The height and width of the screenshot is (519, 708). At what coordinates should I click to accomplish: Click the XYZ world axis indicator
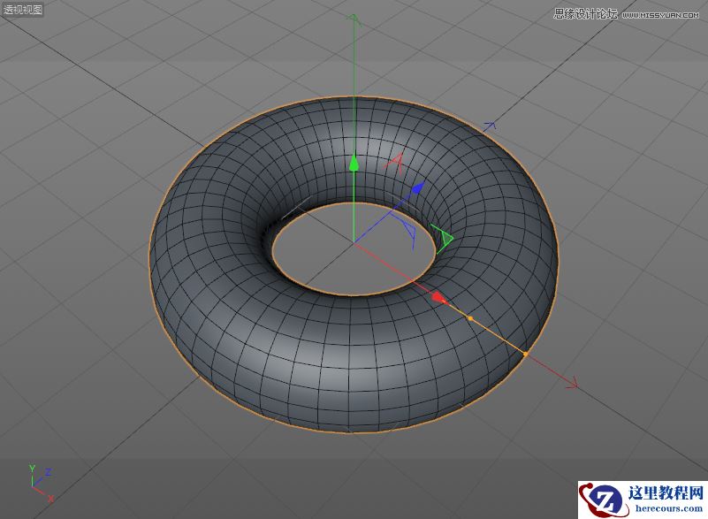pyautogui.click(x=41, y=484)
